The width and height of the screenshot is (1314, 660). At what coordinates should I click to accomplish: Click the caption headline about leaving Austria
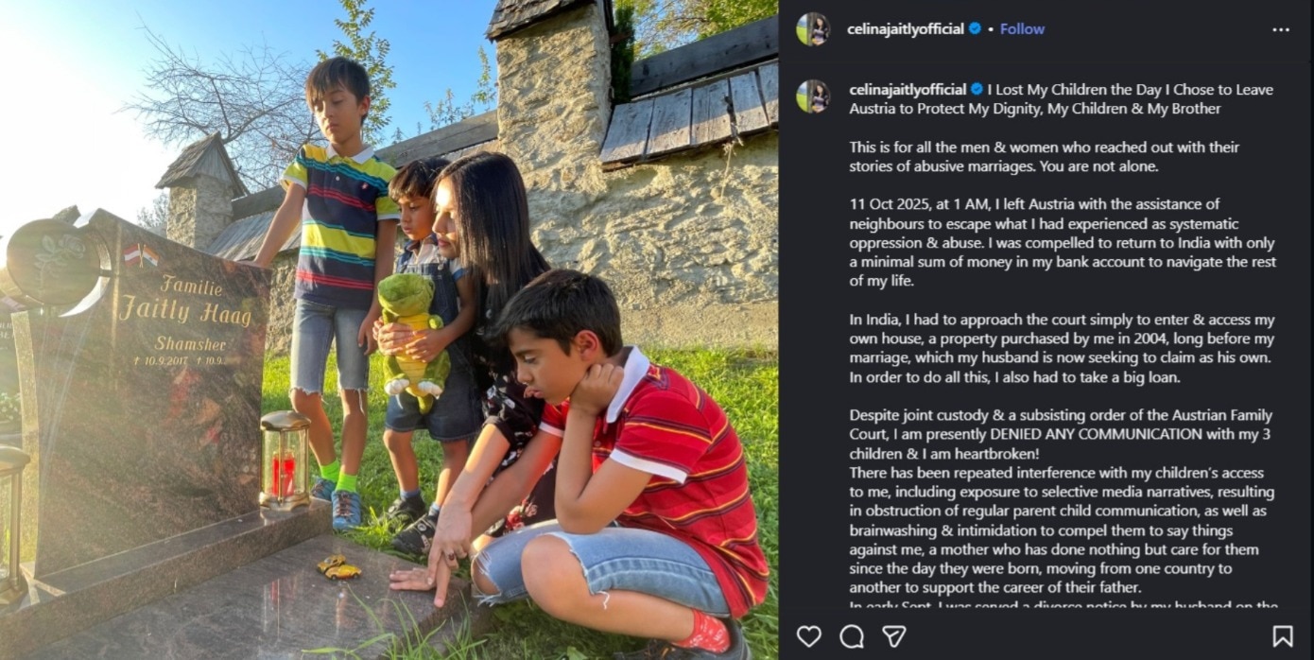pyautogui.click(x=1061, y=99)
